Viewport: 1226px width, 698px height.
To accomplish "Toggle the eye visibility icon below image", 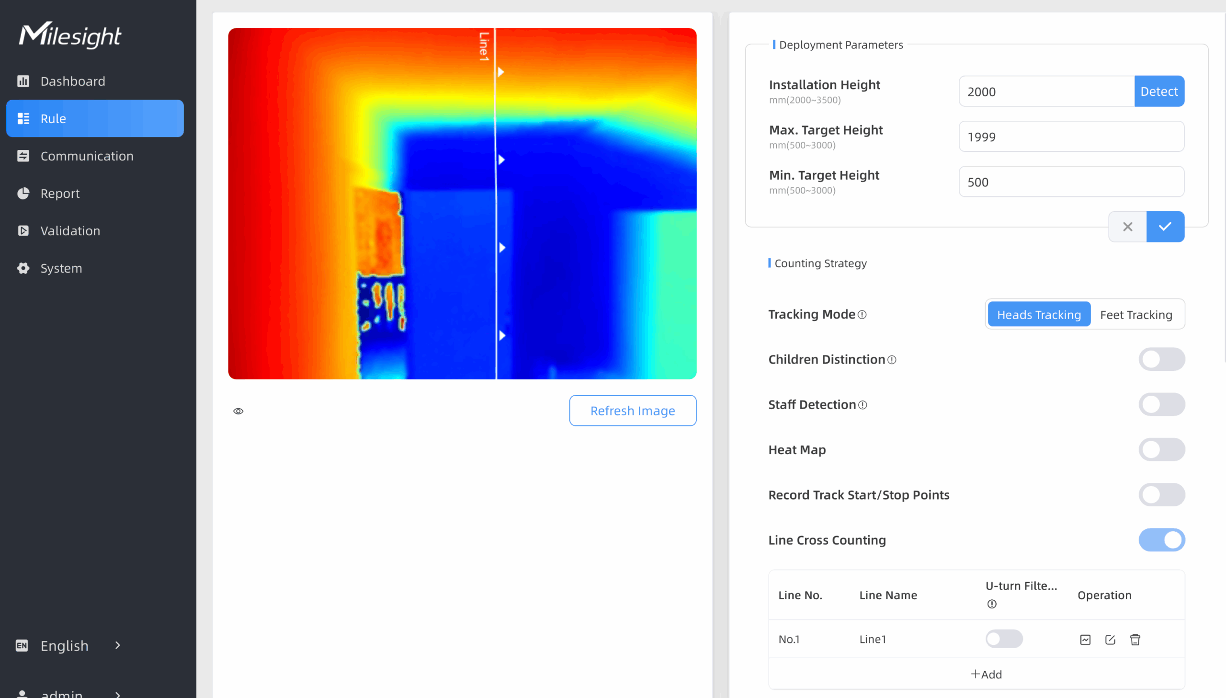I will [x=238, y=411].
